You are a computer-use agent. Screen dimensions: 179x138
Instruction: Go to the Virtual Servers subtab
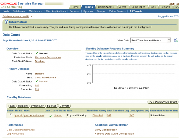[117, 11]
